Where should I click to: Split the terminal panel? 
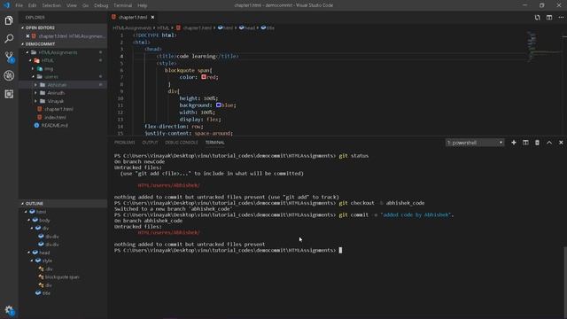pyautogui.click(x=525, y=143)
